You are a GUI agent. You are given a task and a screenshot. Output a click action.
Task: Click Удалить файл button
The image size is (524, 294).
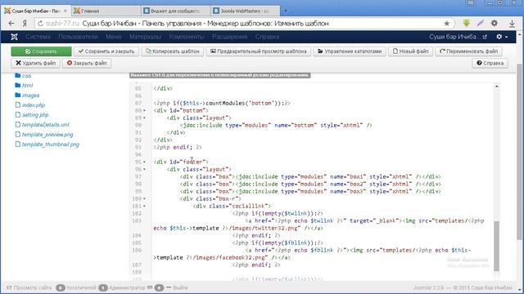tap(36, 63)
